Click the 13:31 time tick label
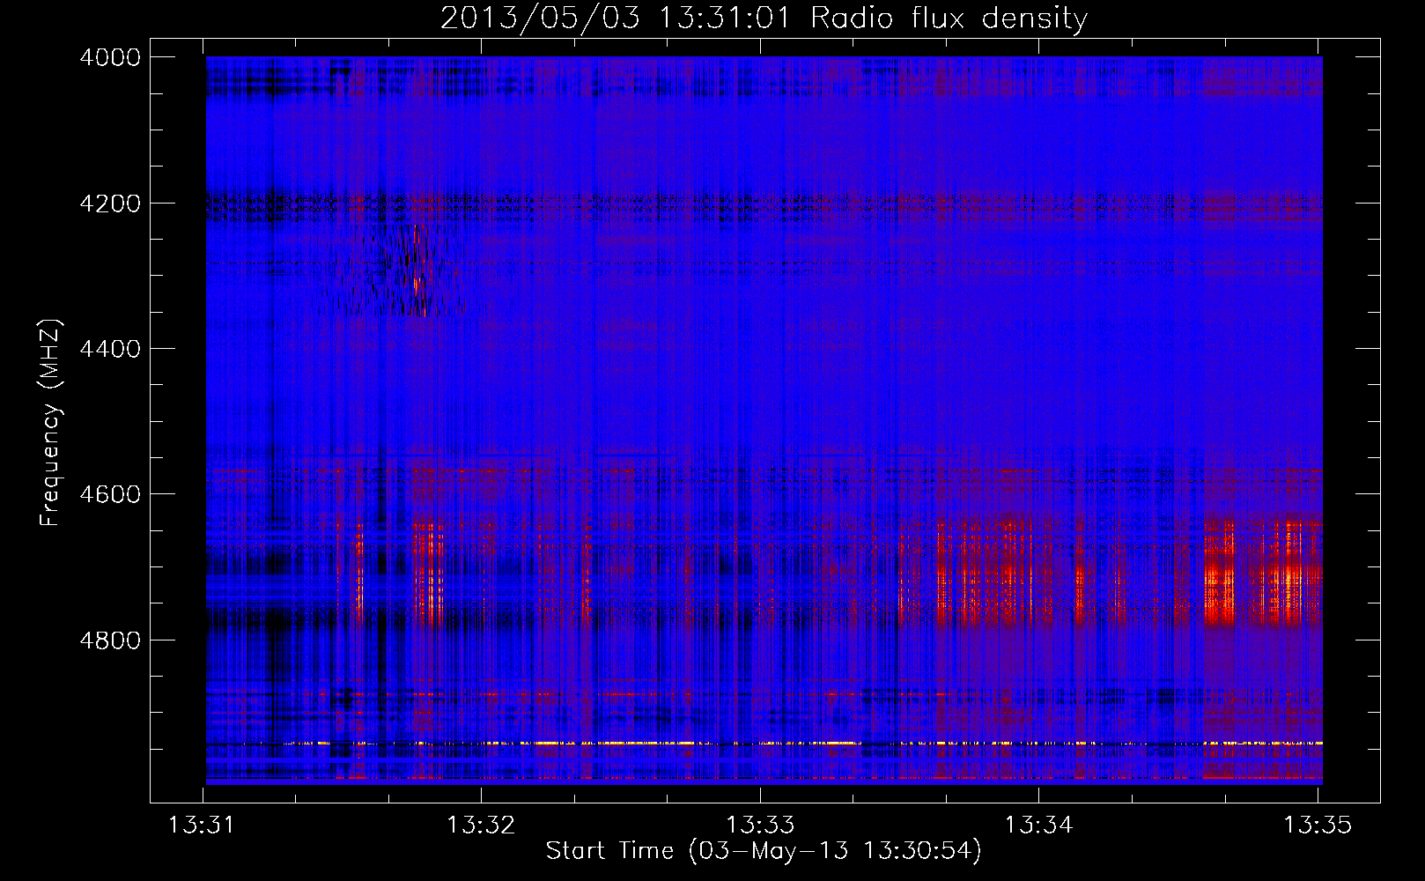1425x881 pixels. pyautogui.click(x=203, y=825)
